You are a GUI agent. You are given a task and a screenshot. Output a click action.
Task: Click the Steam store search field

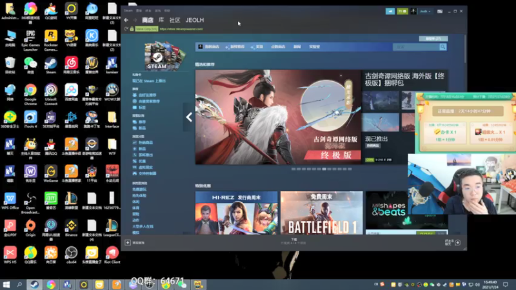(416, 47)
